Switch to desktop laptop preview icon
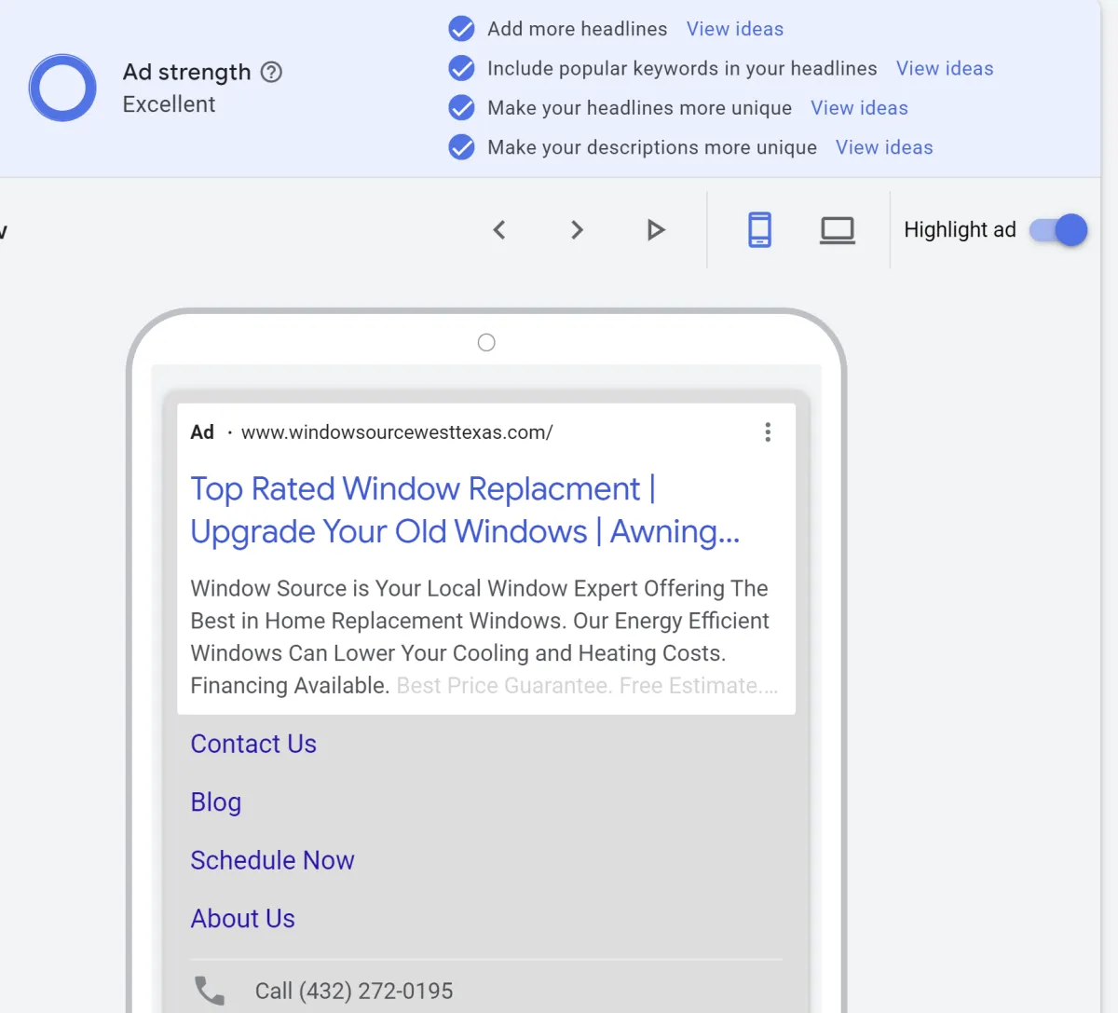 (x=838, y=230)
